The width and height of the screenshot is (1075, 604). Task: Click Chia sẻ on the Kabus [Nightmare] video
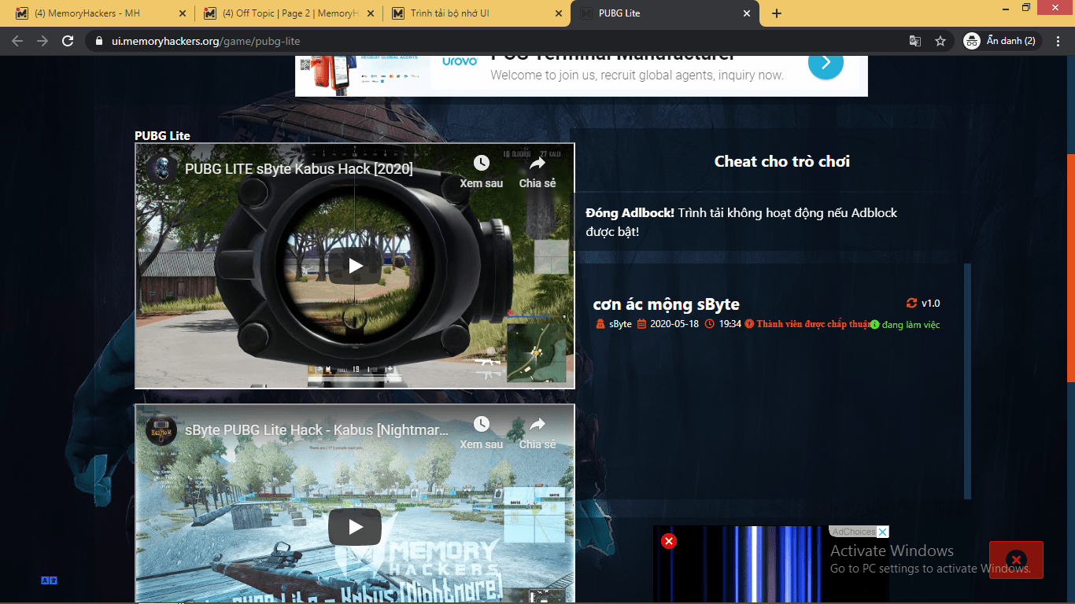point(537,433)
